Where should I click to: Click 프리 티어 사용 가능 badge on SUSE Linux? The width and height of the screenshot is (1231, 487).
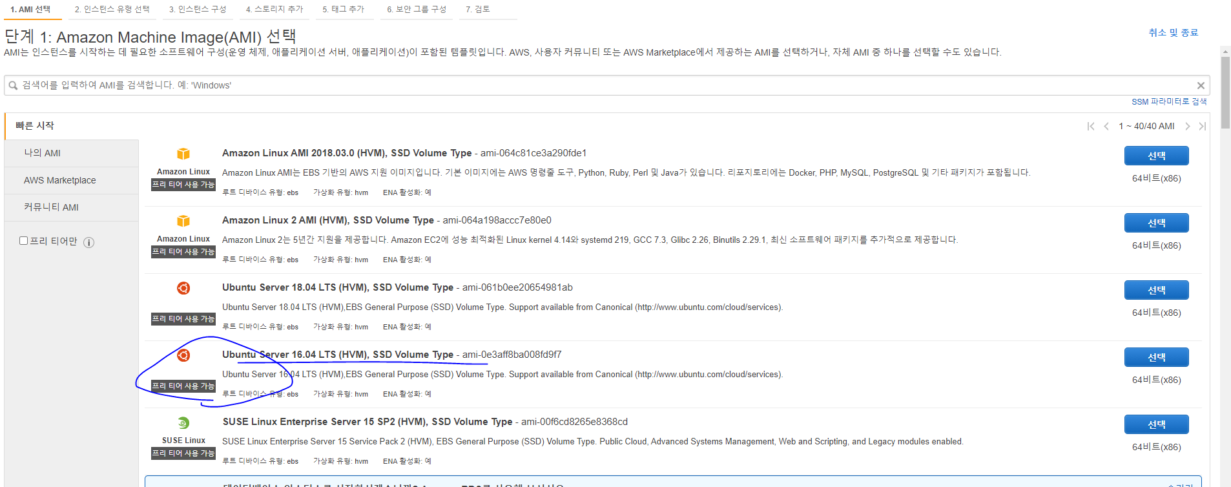[x=183, y=453]
